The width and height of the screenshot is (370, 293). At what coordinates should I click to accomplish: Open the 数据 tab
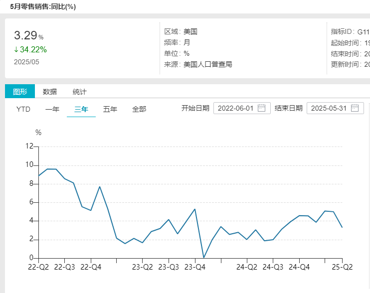pos(50,92)
